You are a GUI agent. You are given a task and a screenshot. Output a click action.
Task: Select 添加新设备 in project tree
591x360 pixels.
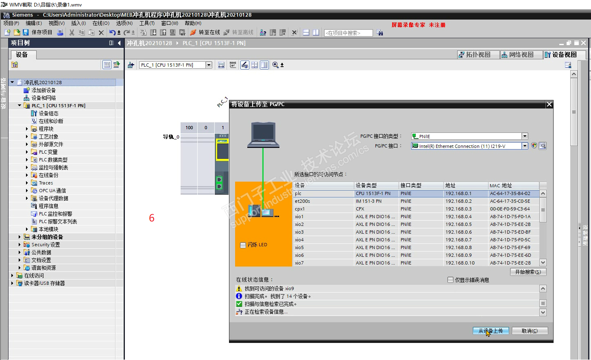pos(44,90)
